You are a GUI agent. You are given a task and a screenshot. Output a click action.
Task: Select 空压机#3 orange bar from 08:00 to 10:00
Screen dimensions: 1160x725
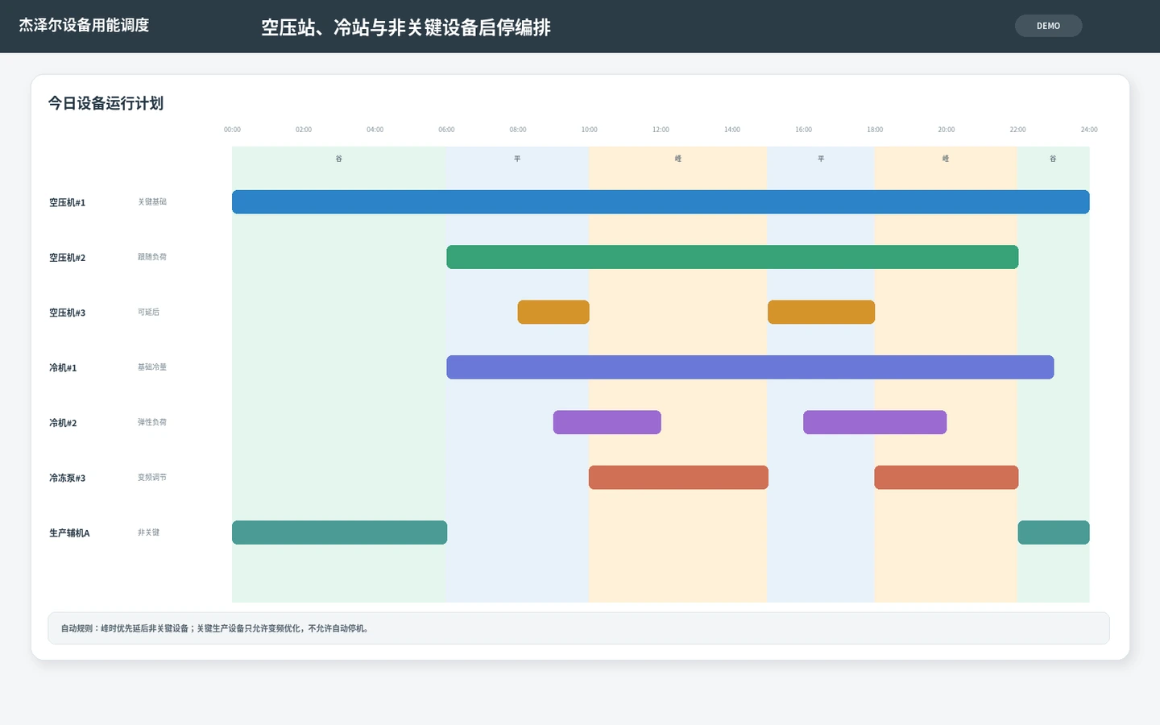pyautogui.click(x=553, y=312)
